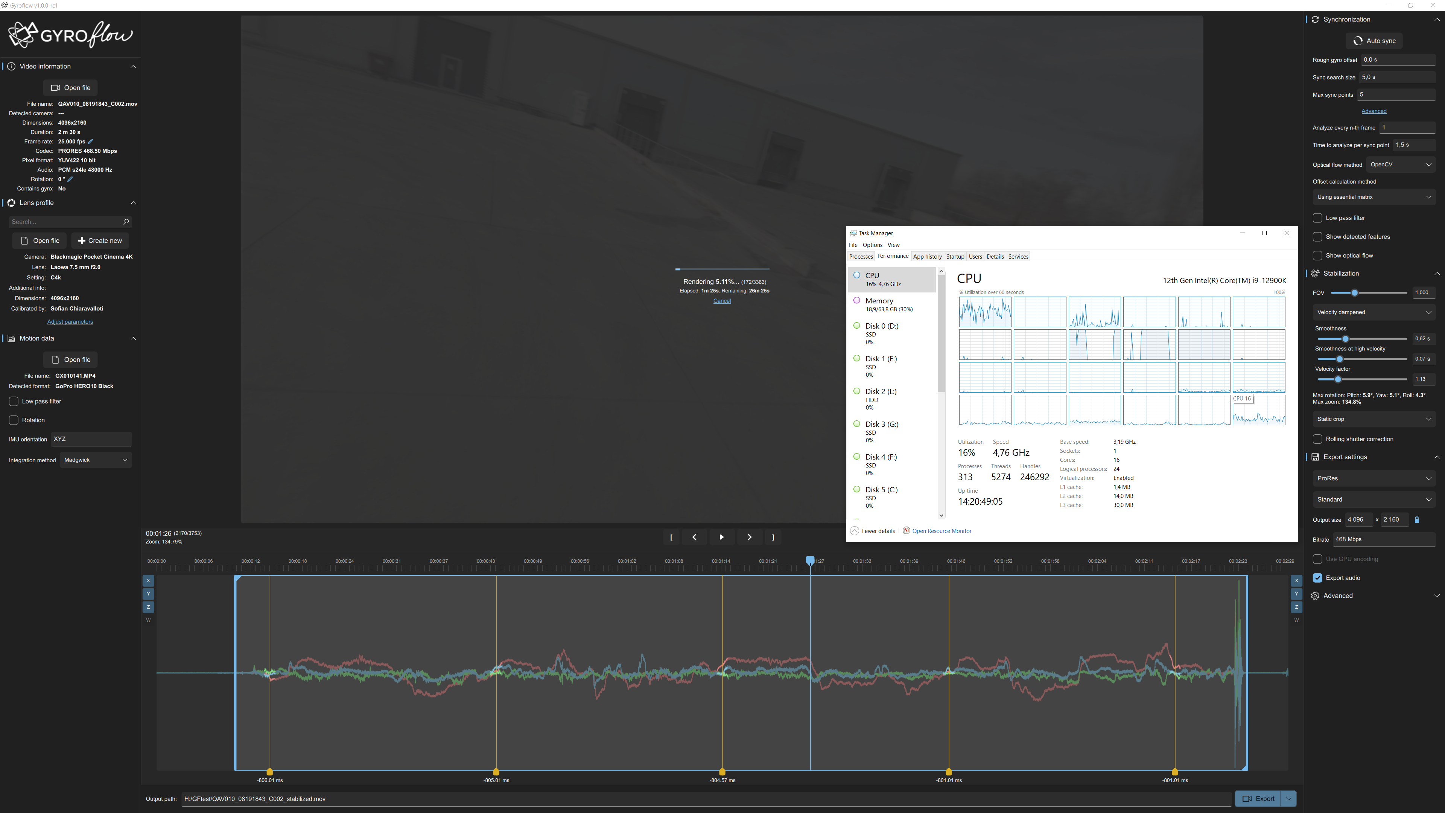Toggle right X axis chart button
Image resolution: width=1445 pixels, height=813 pixels.
1296,581
